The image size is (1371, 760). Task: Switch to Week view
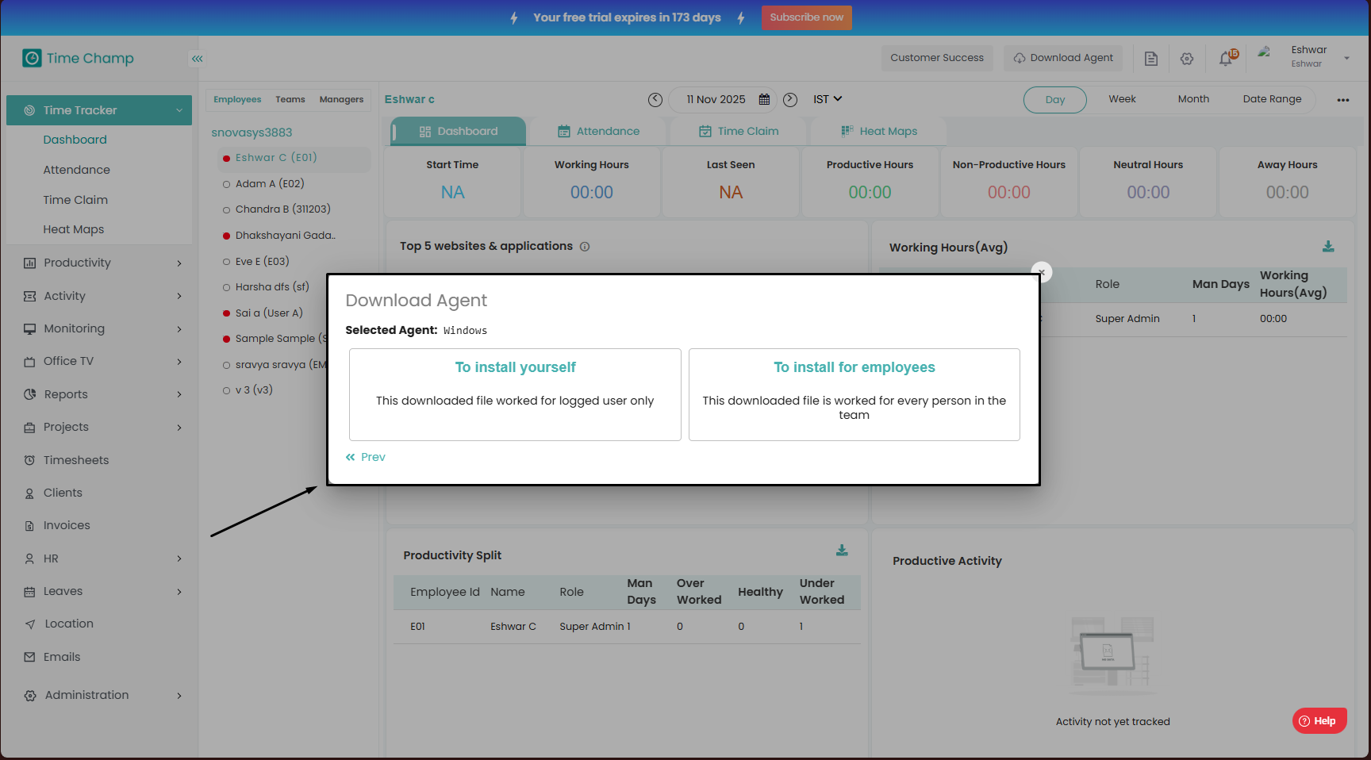click(x=1122, y=99)
